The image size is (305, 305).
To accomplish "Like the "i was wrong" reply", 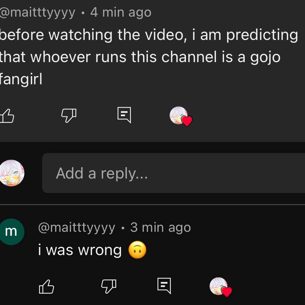I will click(x=47, y=287).
